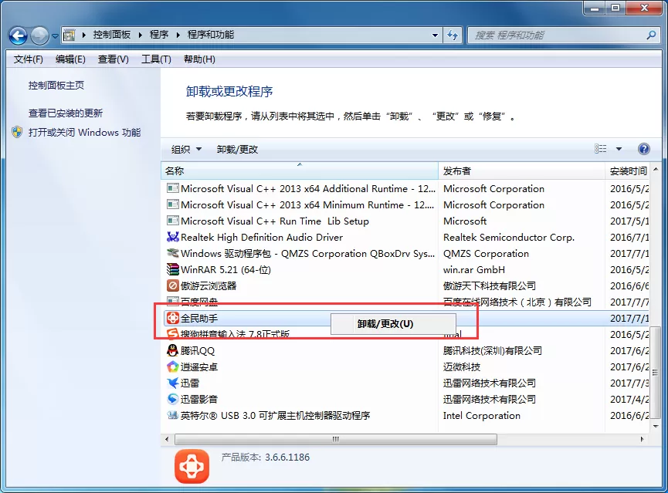Select Realtek High Definition Audio Driver entry
This screenshot has height=493, width=668.
262,237
